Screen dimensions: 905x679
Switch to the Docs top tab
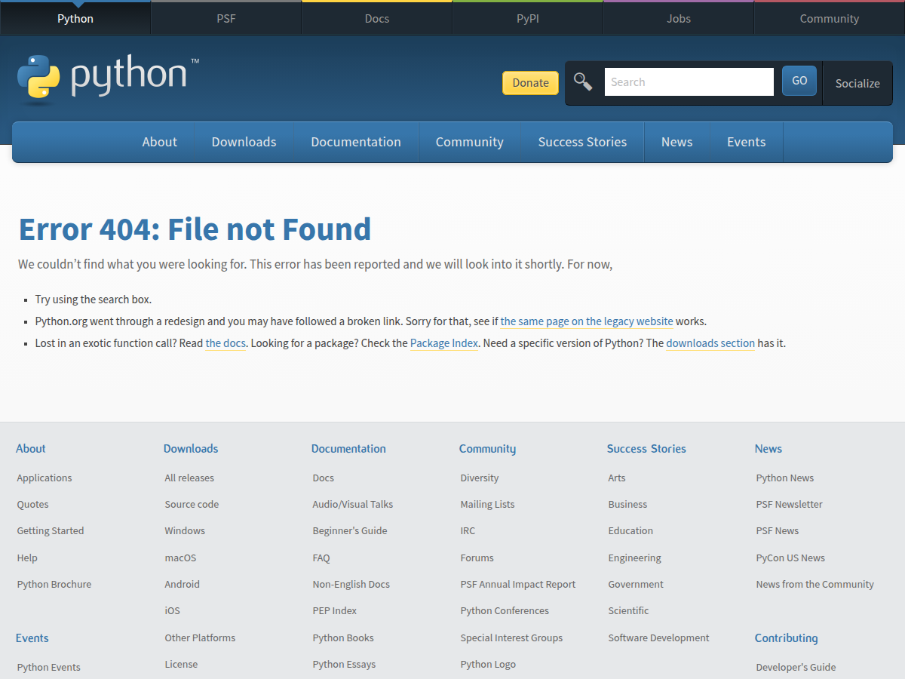[x=377, y=18]
